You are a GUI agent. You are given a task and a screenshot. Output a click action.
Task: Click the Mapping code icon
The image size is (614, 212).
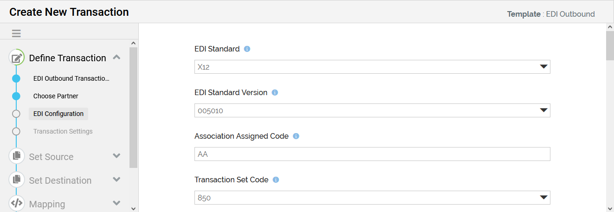[17, 203]
